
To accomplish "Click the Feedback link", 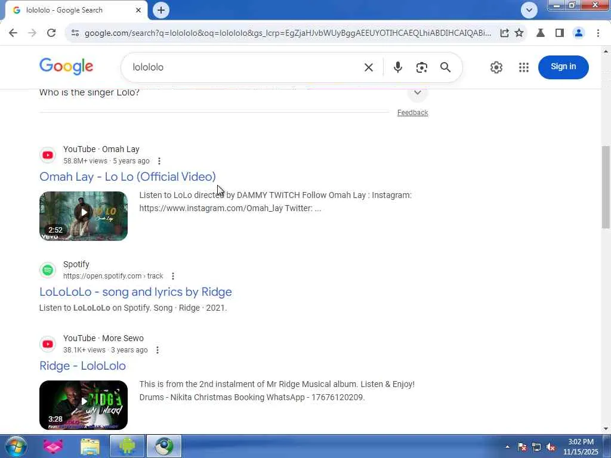I will point(413,113).
